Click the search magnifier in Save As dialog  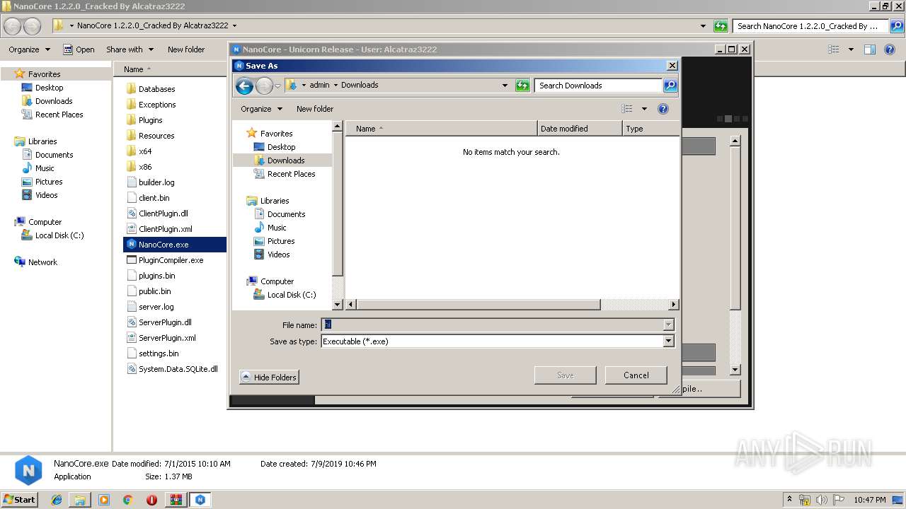coord(670,86)
